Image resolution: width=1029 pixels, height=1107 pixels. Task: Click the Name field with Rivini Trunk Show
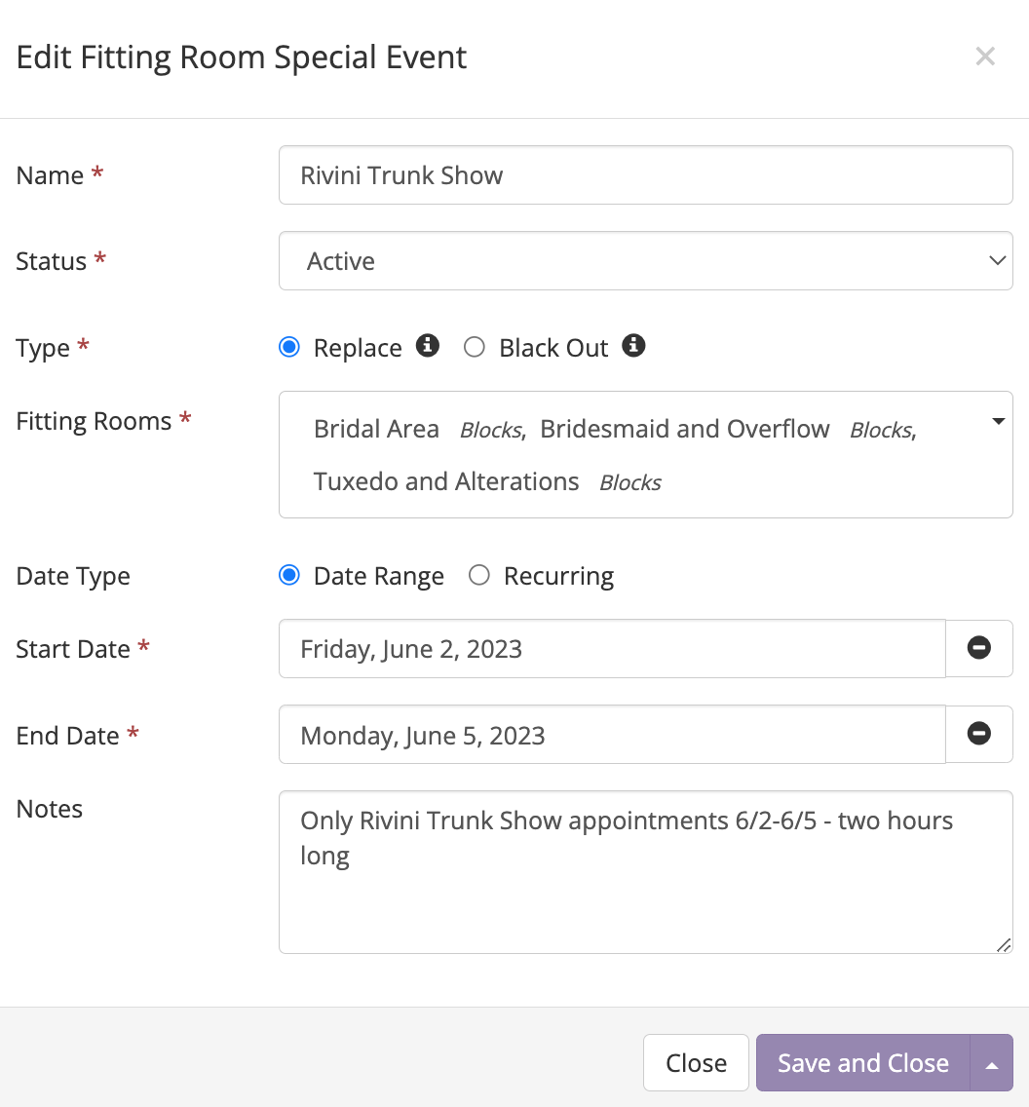[x=645, y=175]
